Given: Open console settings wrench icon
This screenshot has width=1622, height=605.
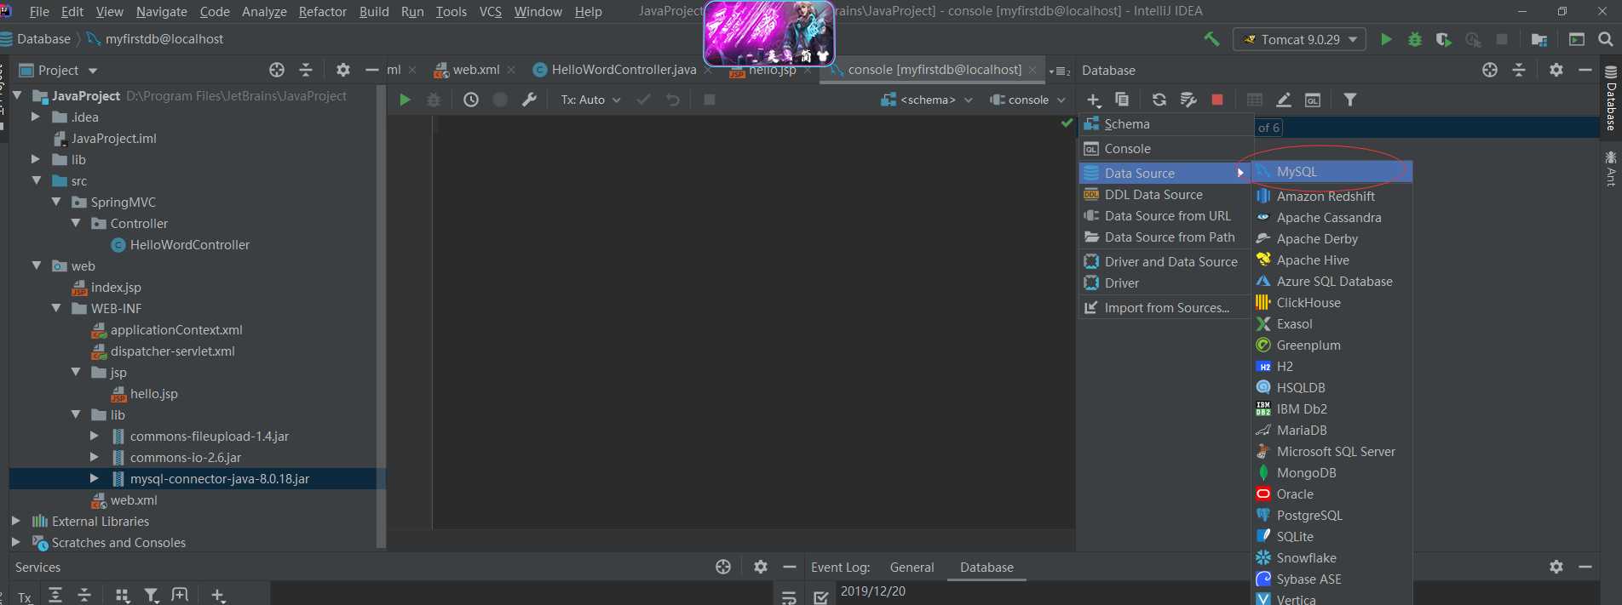Looking at the screenshot, I should click(529, 100).
